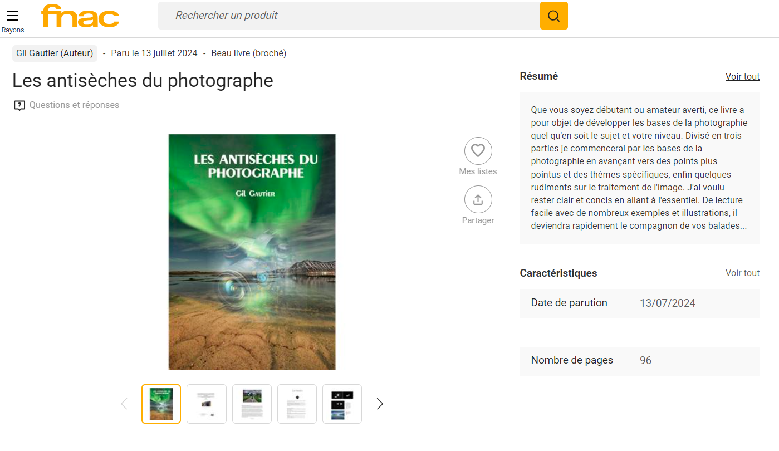Click the Résumé heading

(539, 76)
